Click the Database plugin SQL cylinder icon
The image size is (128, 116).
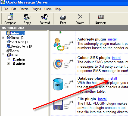(58, 84)
